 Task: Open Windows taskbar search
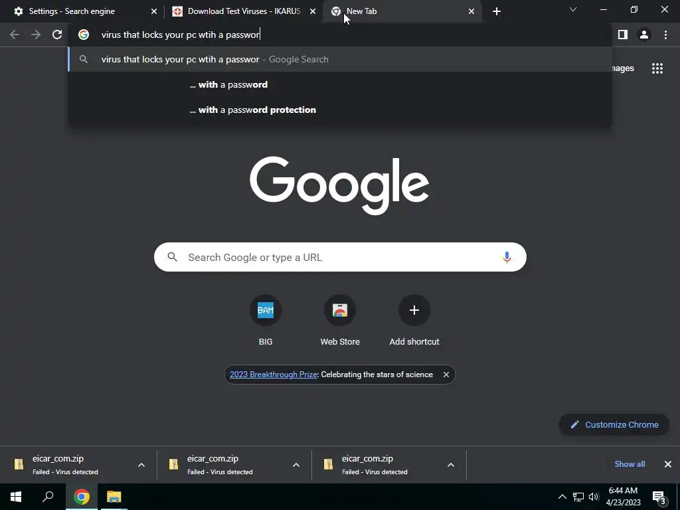(48, 497)
